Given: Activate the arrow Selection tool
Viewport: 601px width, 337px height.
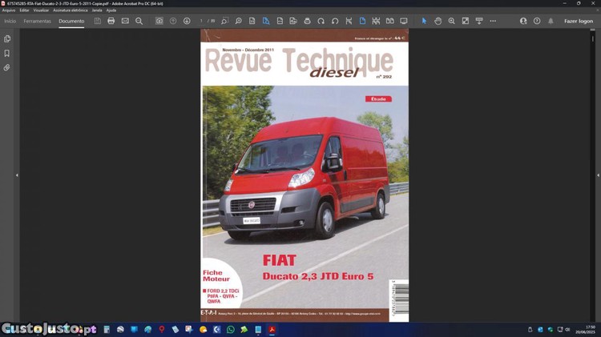Looking at the screenshot, I should click(425, 21).
